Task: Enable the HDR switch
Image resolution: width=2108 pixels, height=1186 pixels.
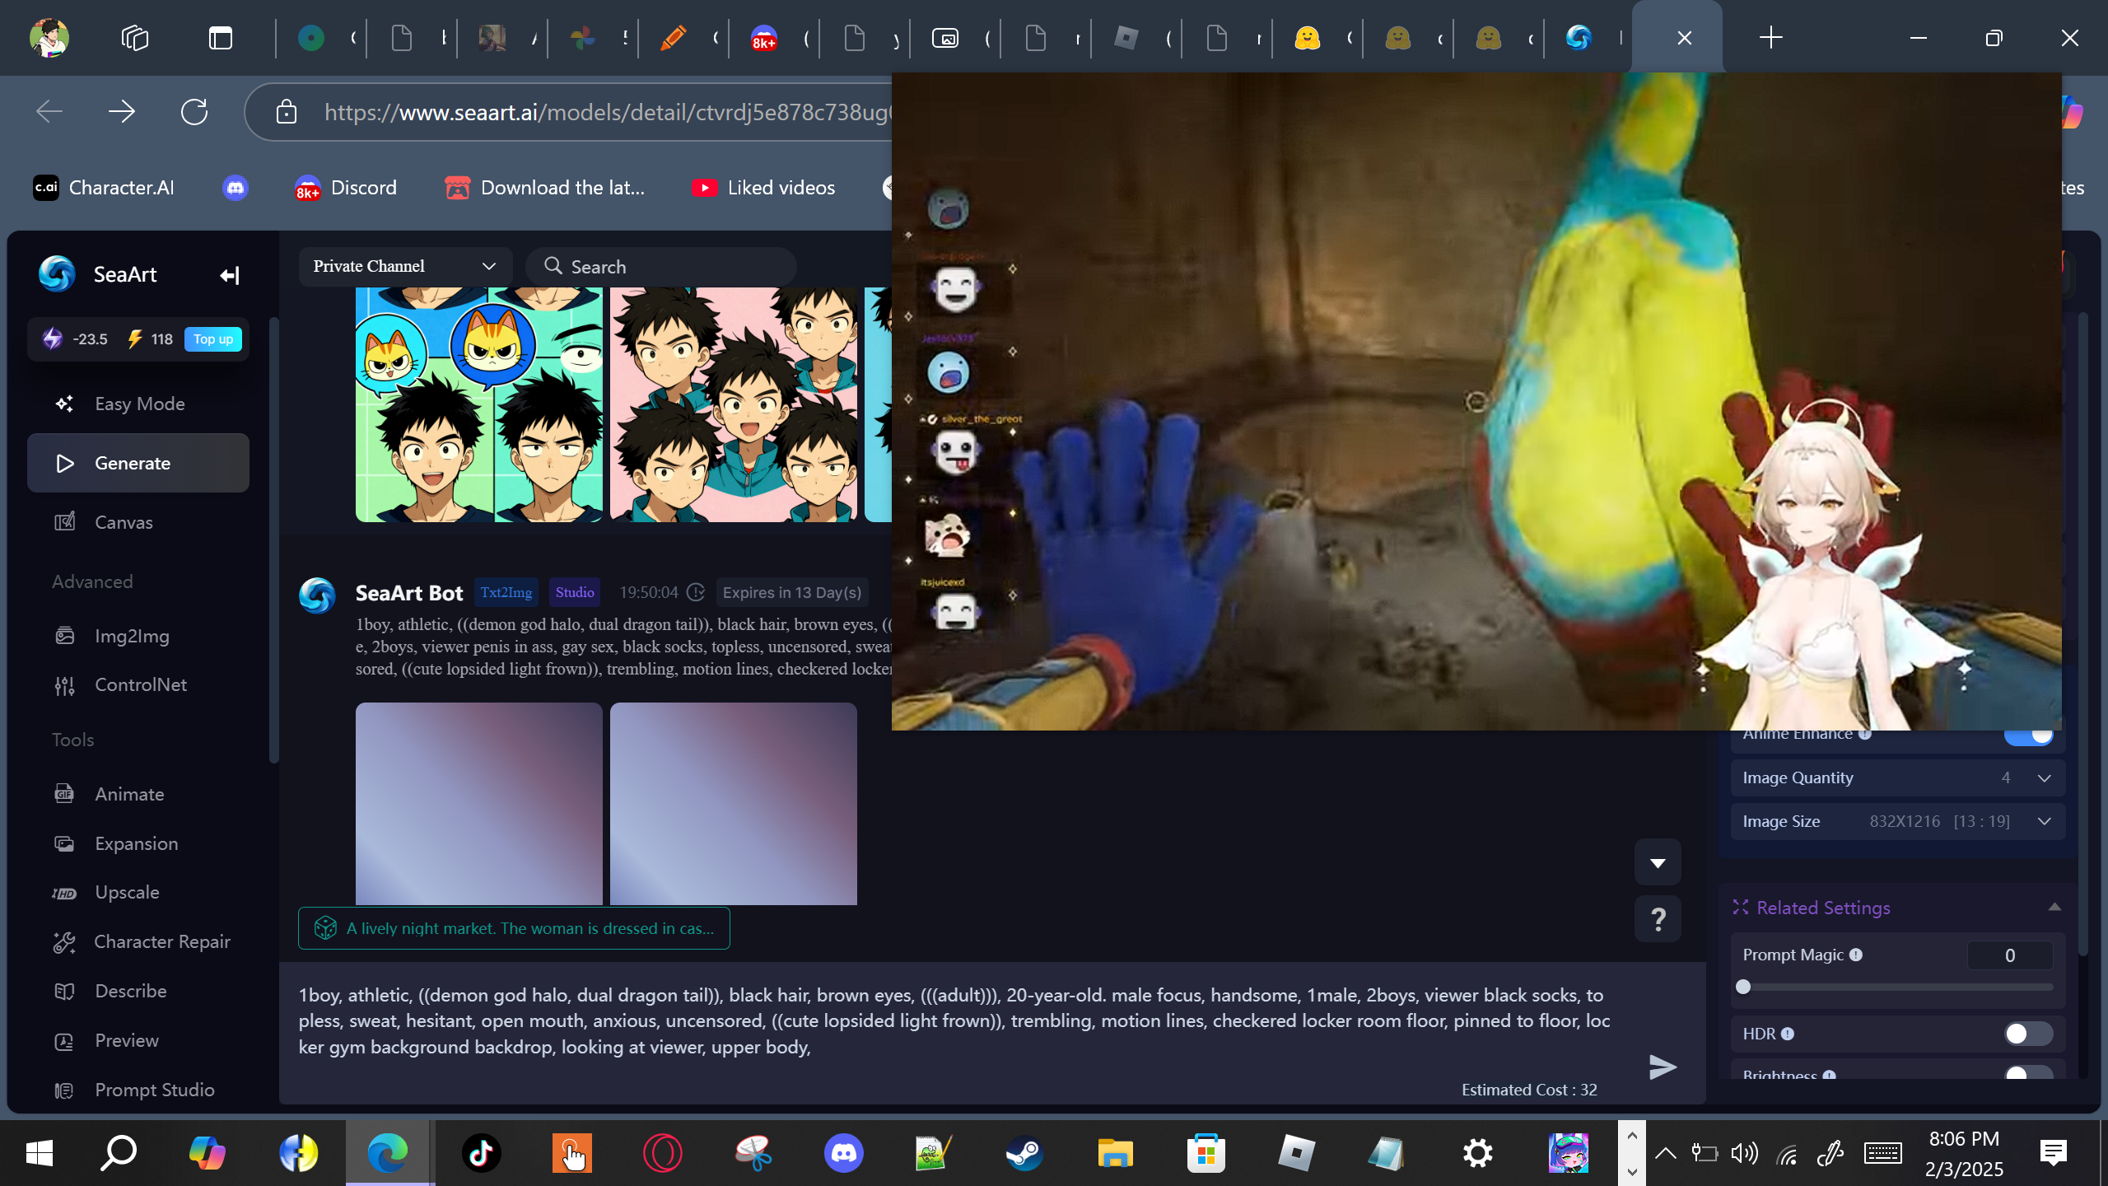Action: 2029,1034
